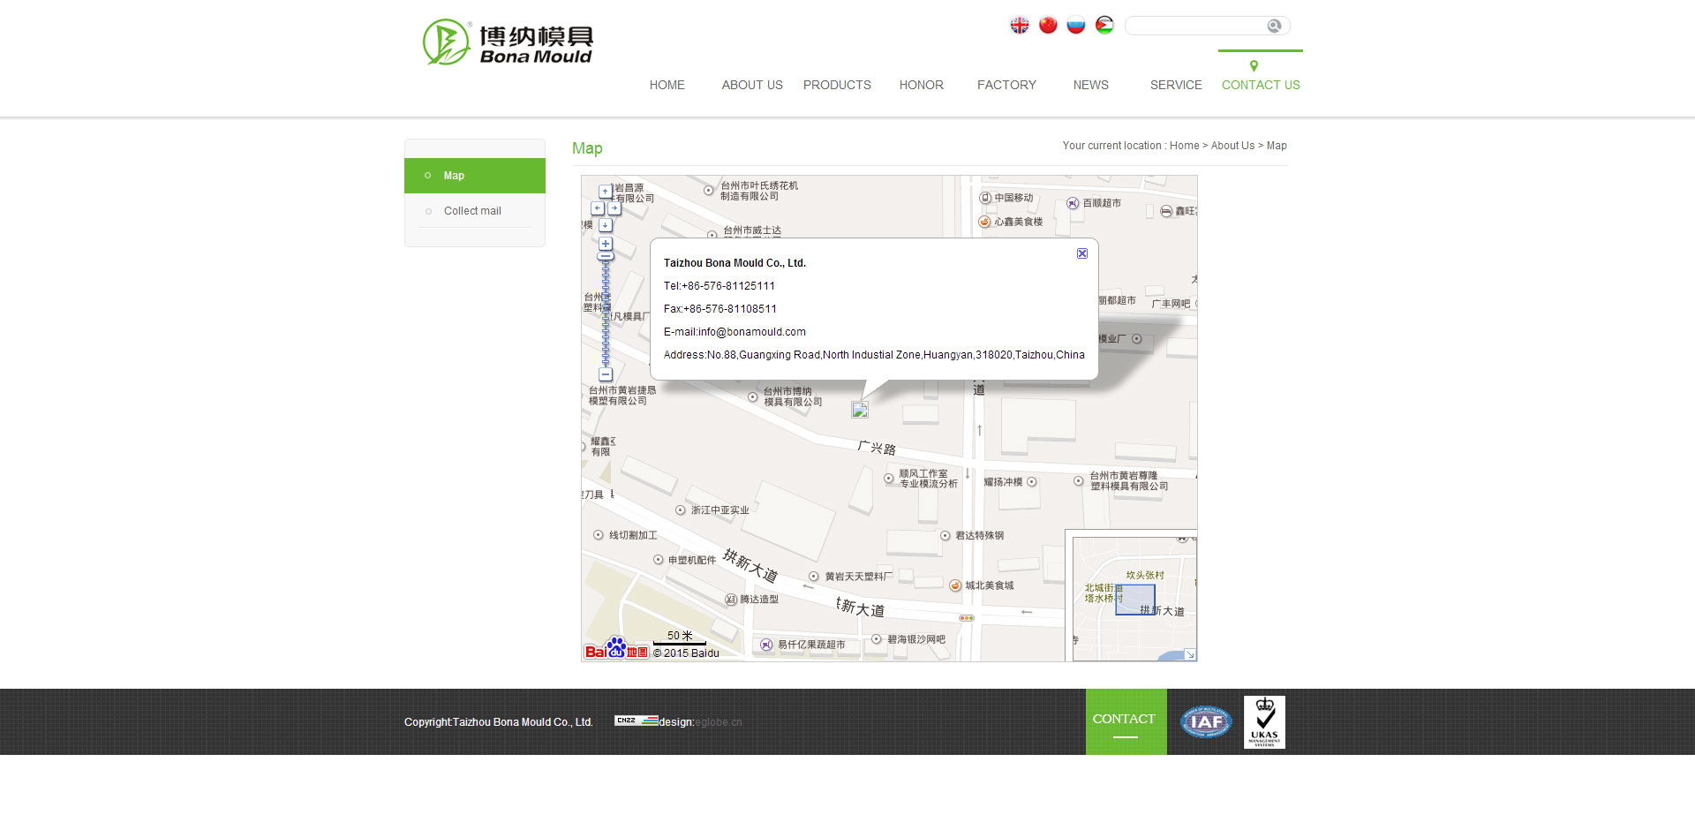This screenshot has width=1695, height=815.
Task: Open the PRODUCTS menu item
Action: (x=837, y=85)
